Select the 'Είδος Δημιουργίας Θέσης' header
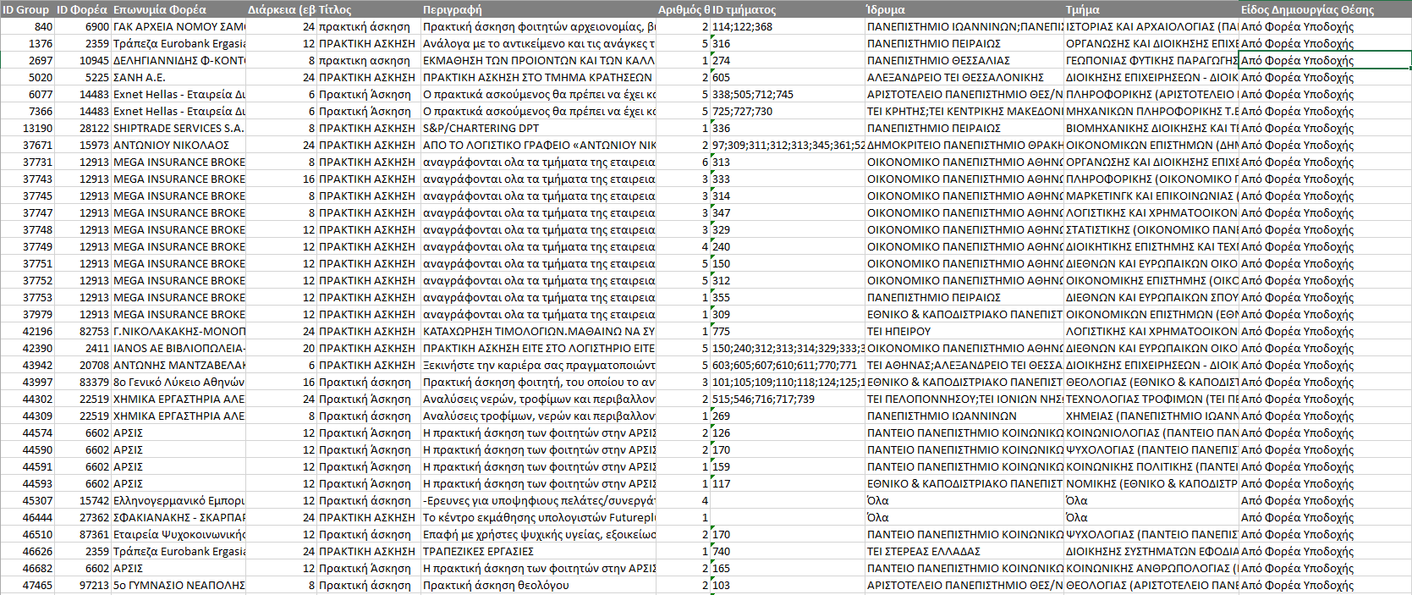Viewport: 1412px width, 595px height. (x=1325, y=9)
